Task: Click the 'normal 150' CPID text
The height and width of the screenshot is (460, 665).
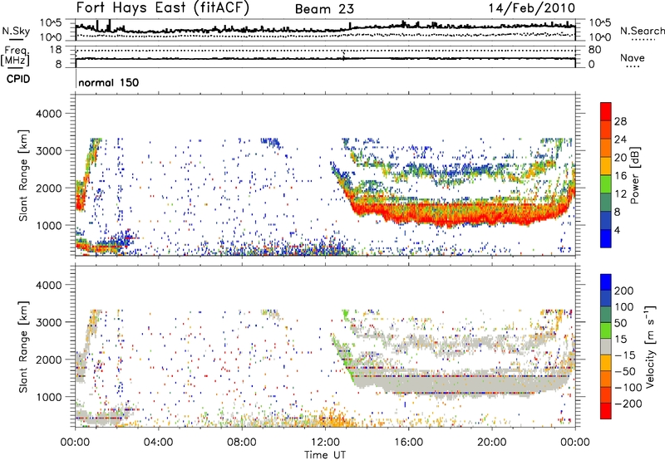Action: (x=109, y=82)
